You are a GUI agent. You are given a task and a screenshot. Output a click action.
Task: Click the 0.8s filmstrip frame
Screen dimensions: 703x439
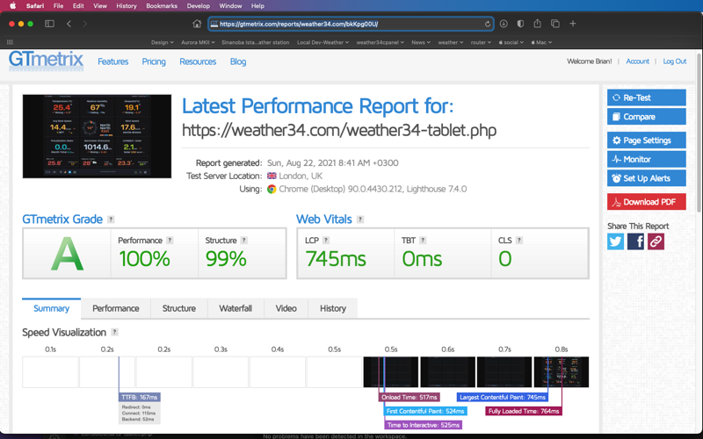562,371
